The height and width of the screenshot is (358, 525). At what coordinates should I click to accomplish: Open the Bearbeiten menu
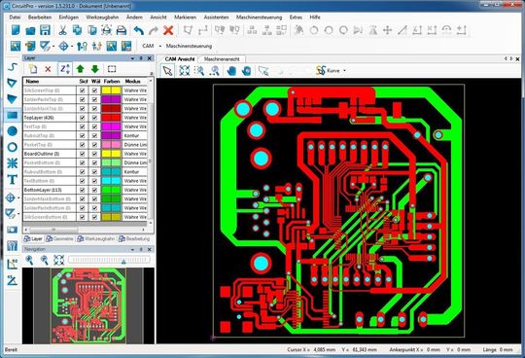coord(40,18)
